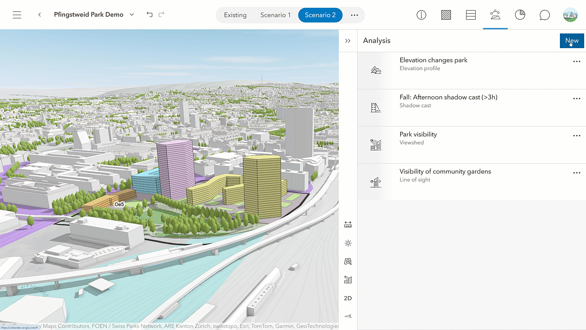Open the daylight settings tool

pyautogui.click(x=348, y=243)
